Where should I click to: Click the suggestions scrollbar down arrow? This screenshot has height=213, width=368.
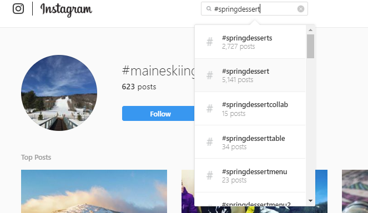(x=310, y=201)
